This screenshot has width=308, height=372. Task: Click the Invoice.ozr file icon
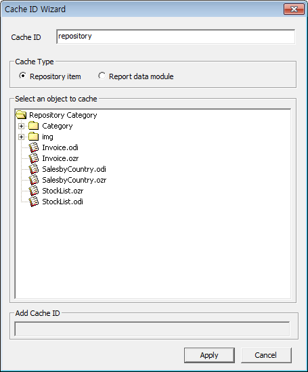pyautogui.click(x=34, y=158)
